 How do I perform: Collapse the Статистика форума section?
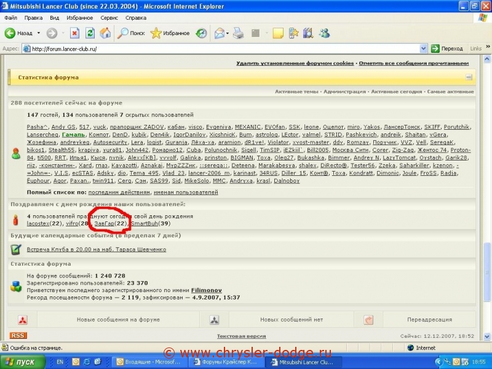click(x=469, y=77)
